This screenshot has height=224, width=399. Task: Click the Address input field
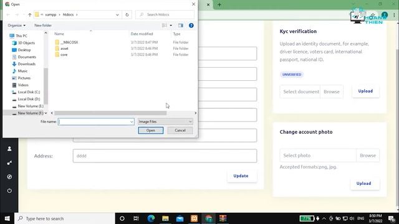click(x=165, y=156)
